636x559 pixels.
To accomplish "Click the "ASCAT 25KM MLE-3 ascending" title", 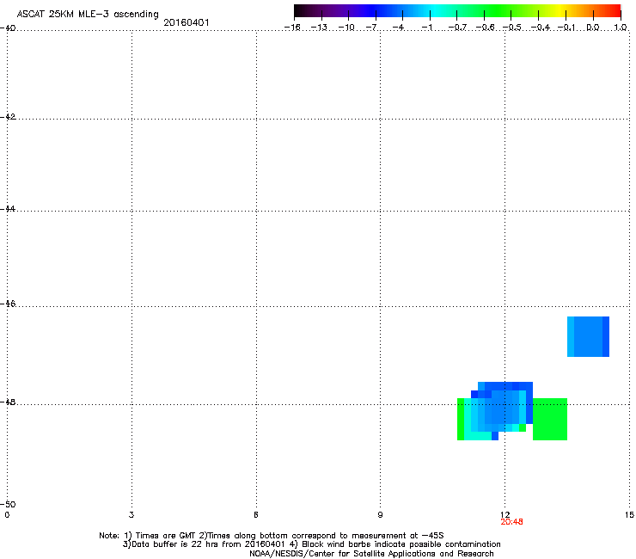I will 88,15.
